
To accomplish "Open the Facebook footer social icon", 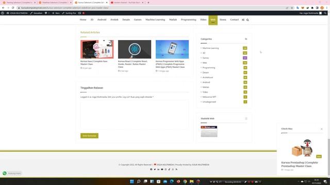I will point(151,169).
